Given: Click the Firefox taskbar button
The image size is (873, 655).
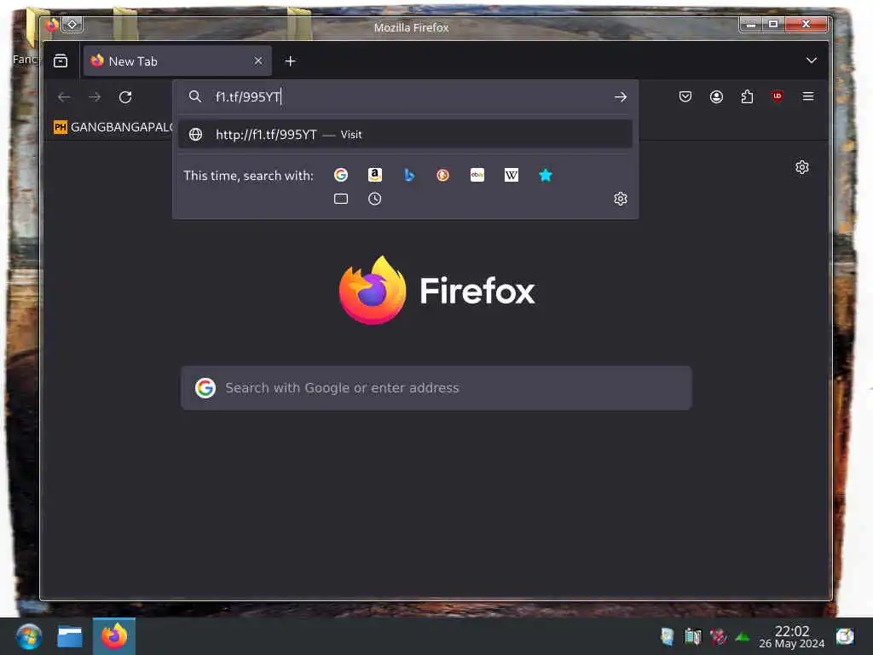Looking at the screenshot, I should (x=114, y=636).
